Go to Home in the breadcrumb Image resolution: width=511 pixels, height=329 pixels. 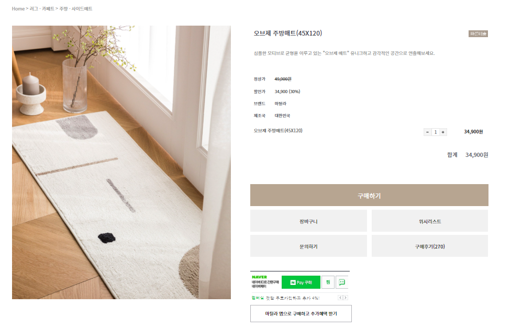coord(18,9)
